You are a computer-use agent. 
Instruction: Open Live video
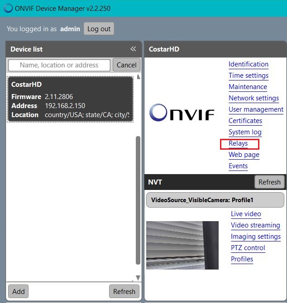pos(246,214)
